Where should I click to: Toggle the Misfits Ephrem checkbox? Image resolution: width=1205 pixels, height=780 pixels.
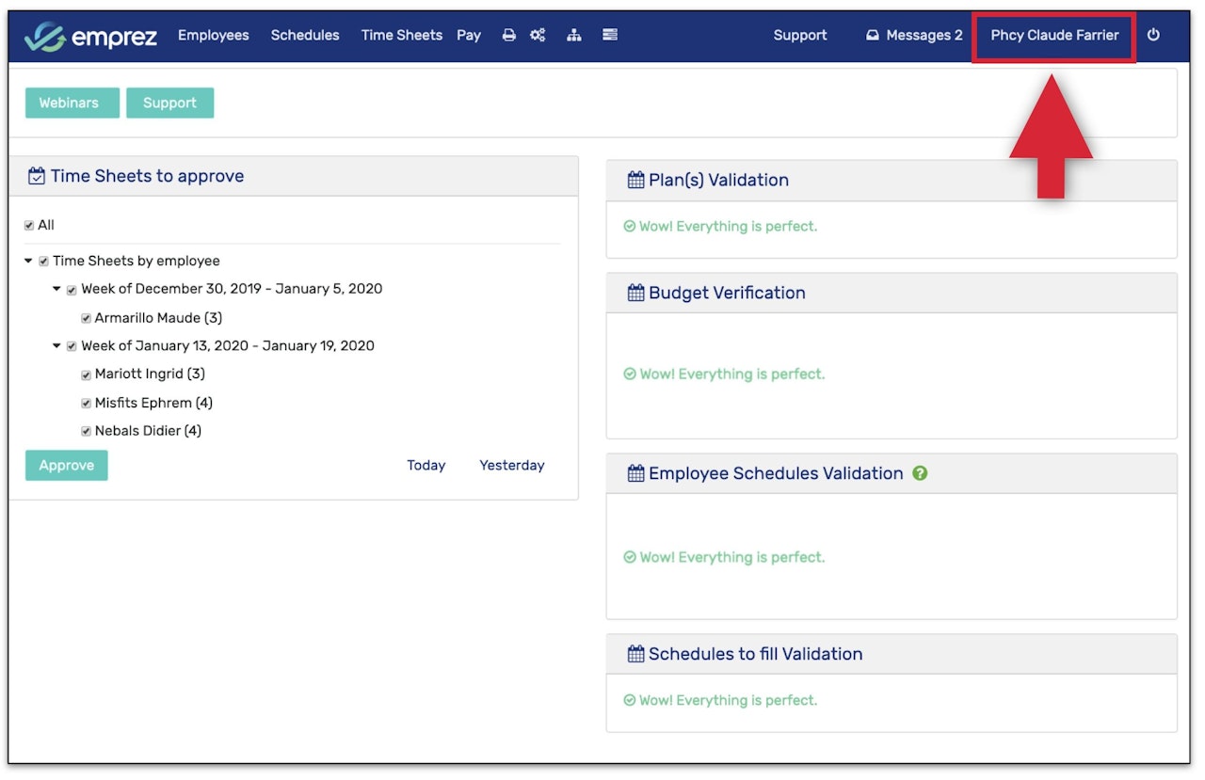(x=87, y=404)
